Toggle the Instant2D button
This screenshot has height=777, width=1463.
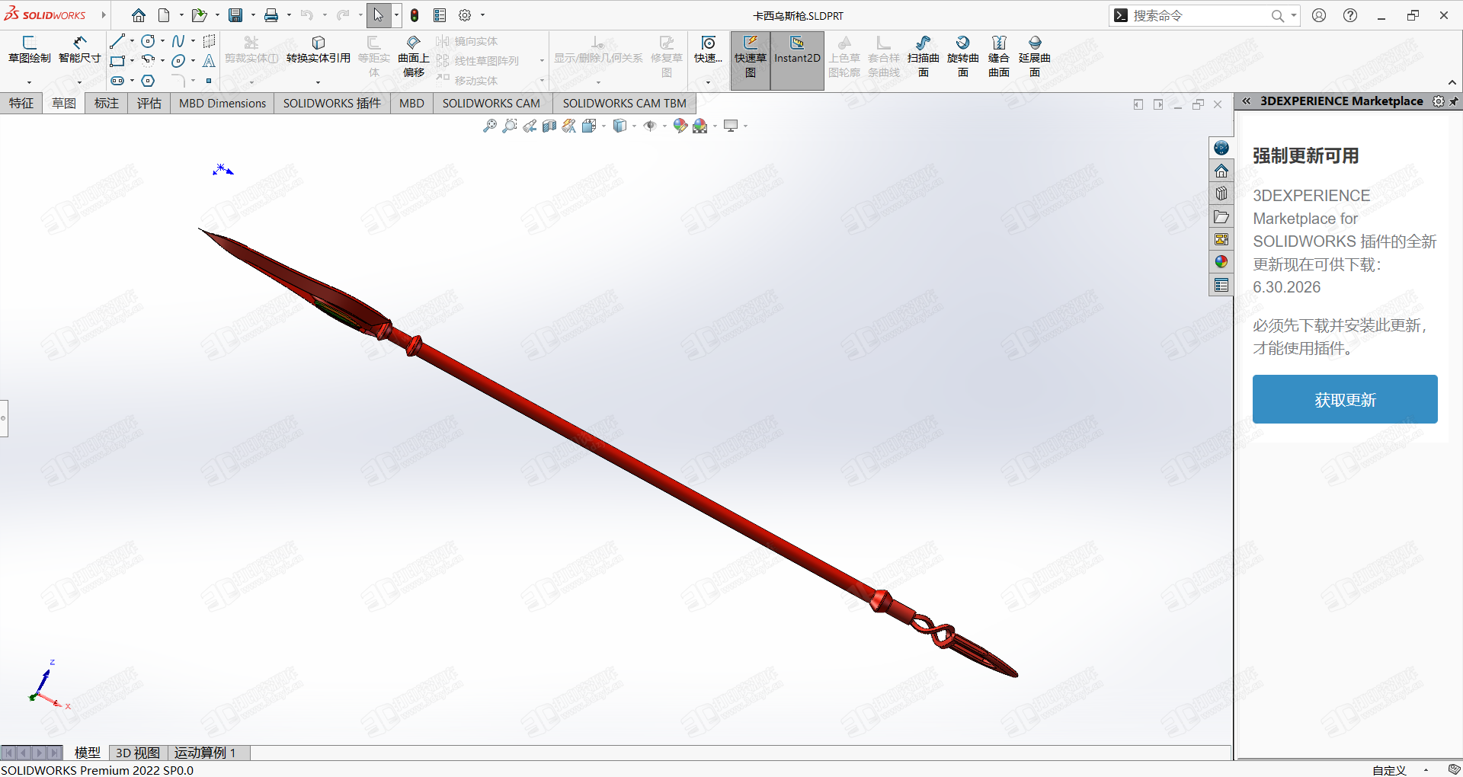797,60
